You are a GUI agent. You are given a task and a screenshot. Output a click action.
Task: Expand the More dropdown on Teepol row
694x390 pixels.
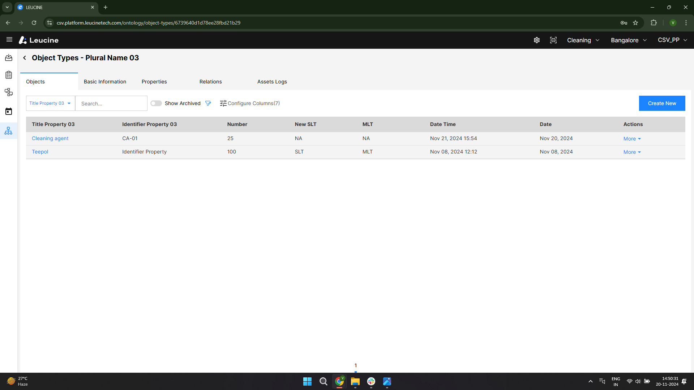click(631, 152)
